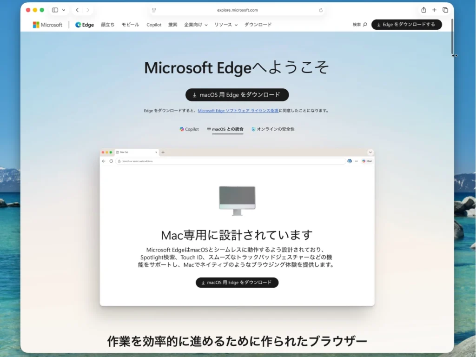Switch to the オンラインの安全性 tab
This screenshot has width=476, height=357.
(273, 129)
